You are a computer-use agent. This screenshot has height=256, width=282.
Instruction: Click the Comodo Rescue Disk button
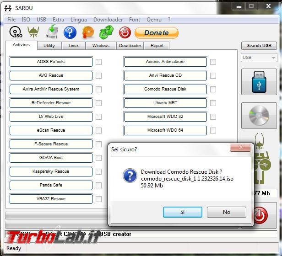(x=165, y=89)
